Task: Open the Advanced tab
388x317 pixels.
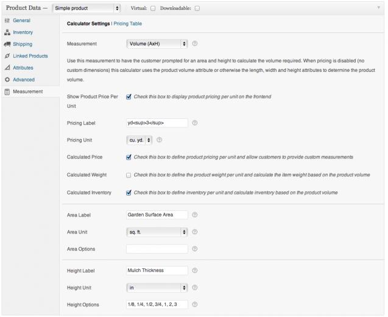Action: tap(24, 79)
